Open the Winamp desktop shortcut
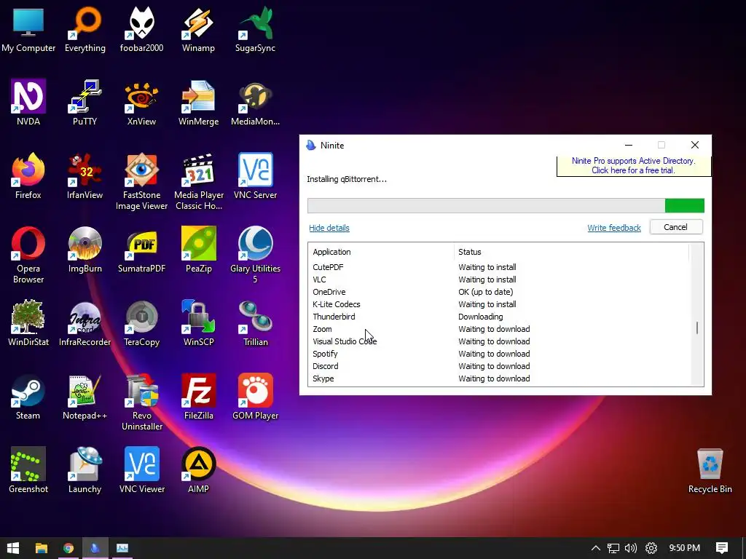The image size is (746, 559). click(x=198, y=29)
